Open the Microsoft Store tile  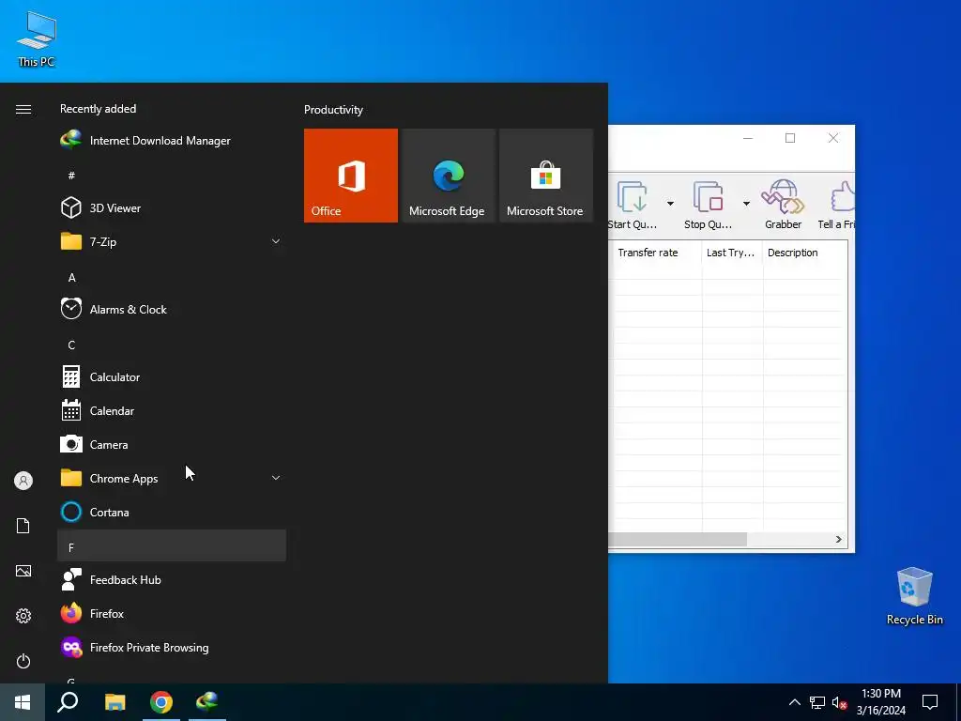tap(545, 176)
